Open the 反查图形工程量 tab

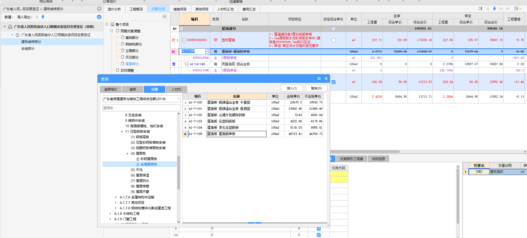(352, 159)
